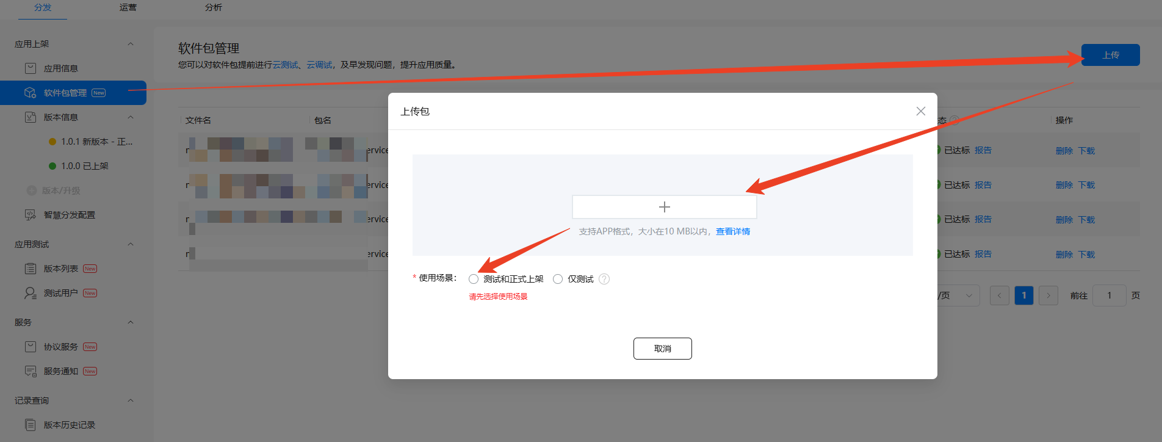The height and width of the screenshot is (442, 1162).
Task: Focus the 前往 page number field
Action: [1110, 295]
